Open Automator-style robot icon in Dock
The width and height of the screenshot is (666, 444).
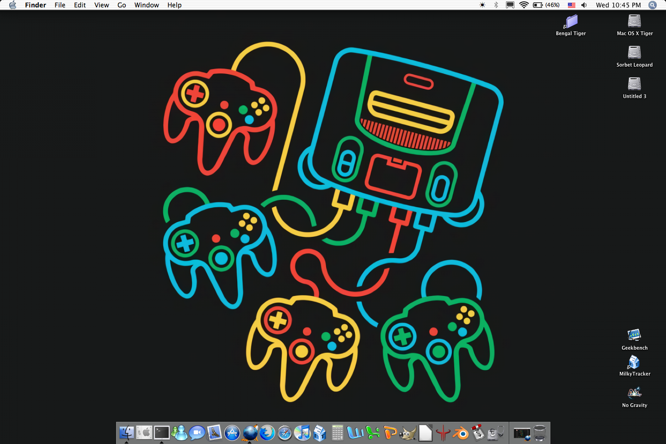pyautogui.click(x=478, y=433)
